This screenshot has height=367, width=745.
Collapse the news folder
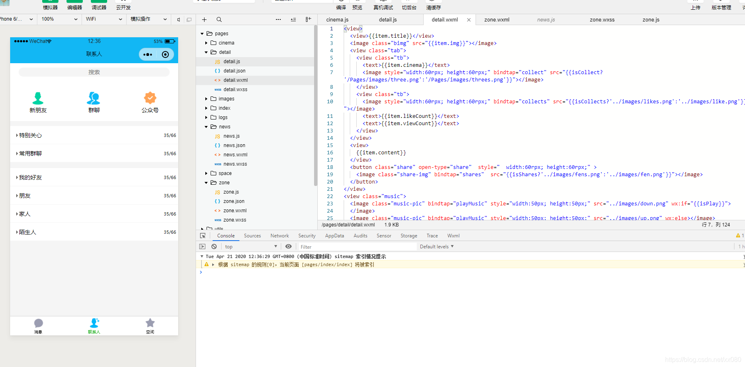coord(206,127)
